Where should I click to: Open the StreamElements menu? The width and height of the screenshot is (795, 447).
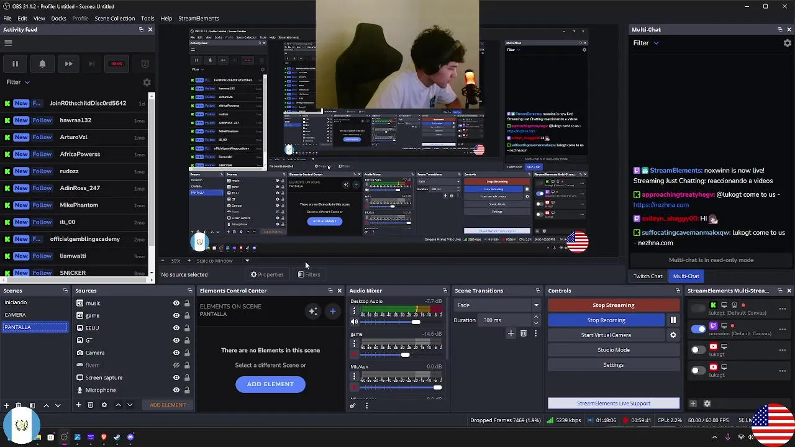coord(199,19)
